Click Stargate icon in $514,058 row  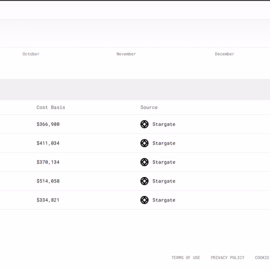click(144, 181)
